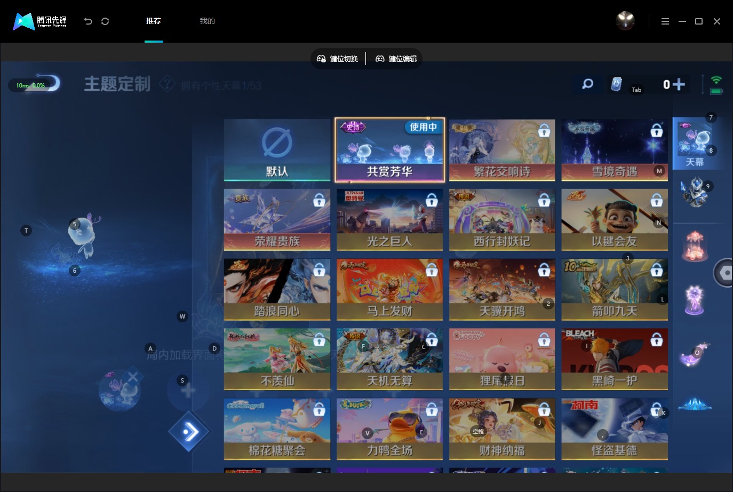The height and width of the screenshot is (492, 733).
Task: Select the locked 繁花交响诗 theme
Action: tap(502, 150)
